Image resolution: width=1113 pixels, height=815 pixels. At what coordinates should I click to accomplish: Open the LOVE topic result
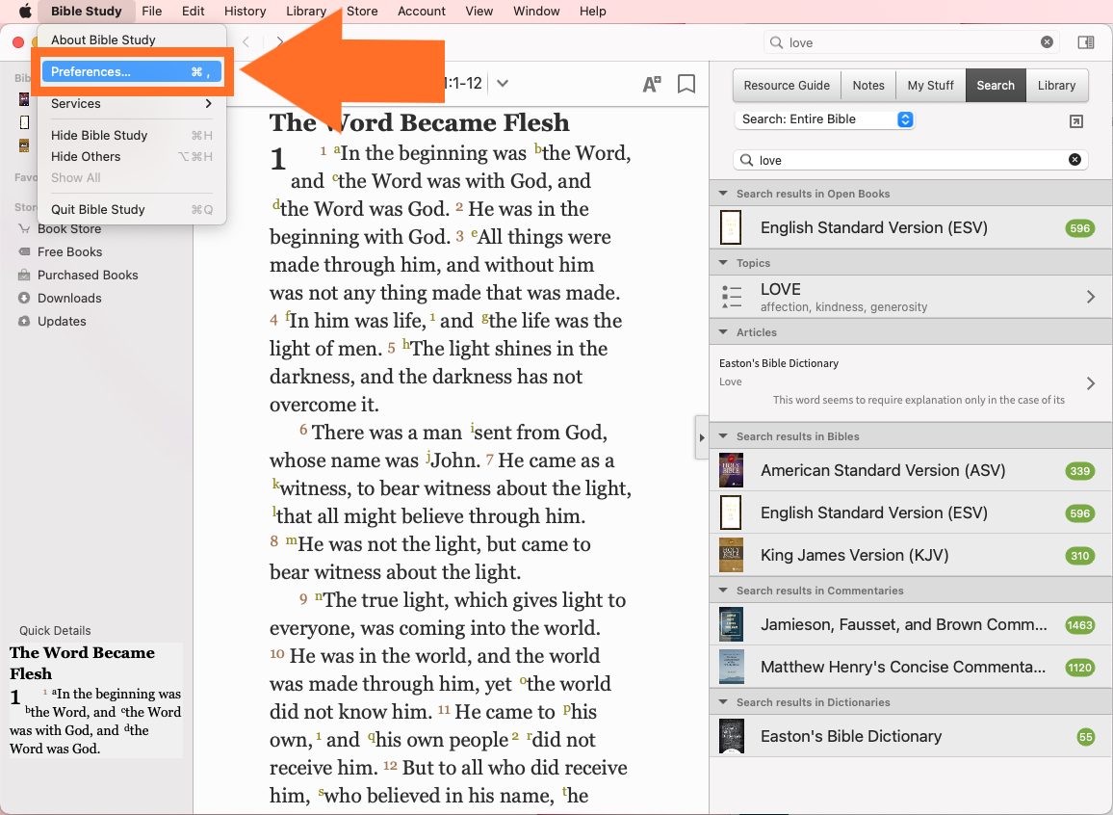click(910, 297)
